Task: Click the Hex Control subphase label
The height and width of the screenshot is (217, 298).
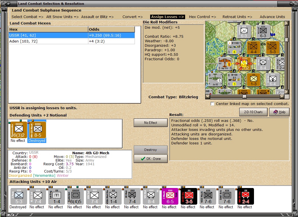Action: click(x=202, y=17)
